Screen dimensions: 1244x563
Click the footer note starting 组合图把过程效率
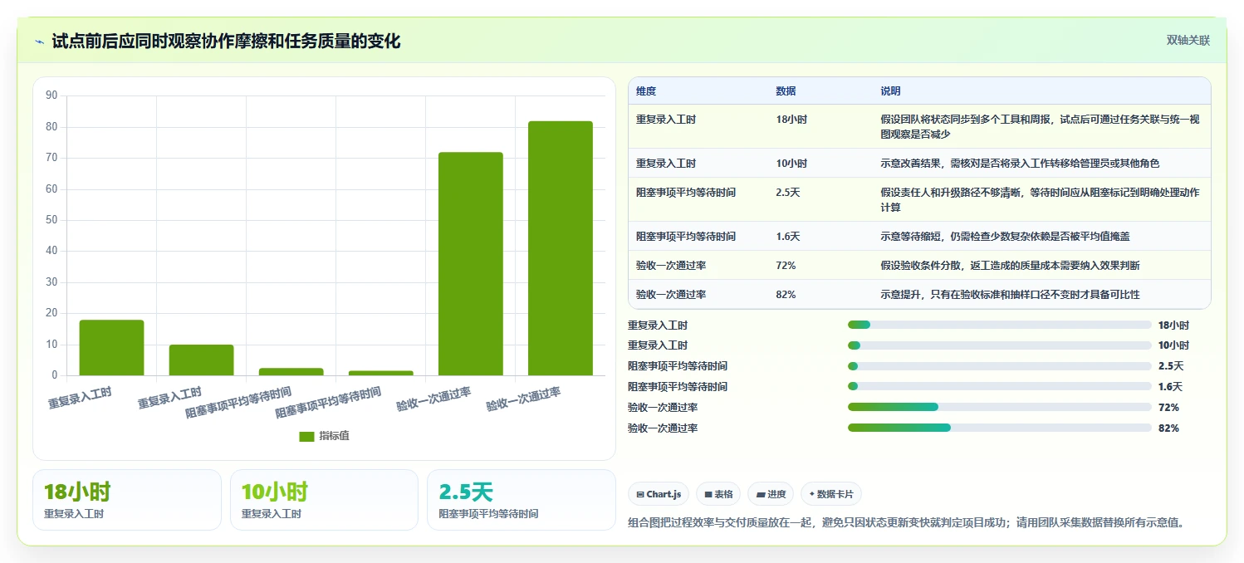(906, 522)
